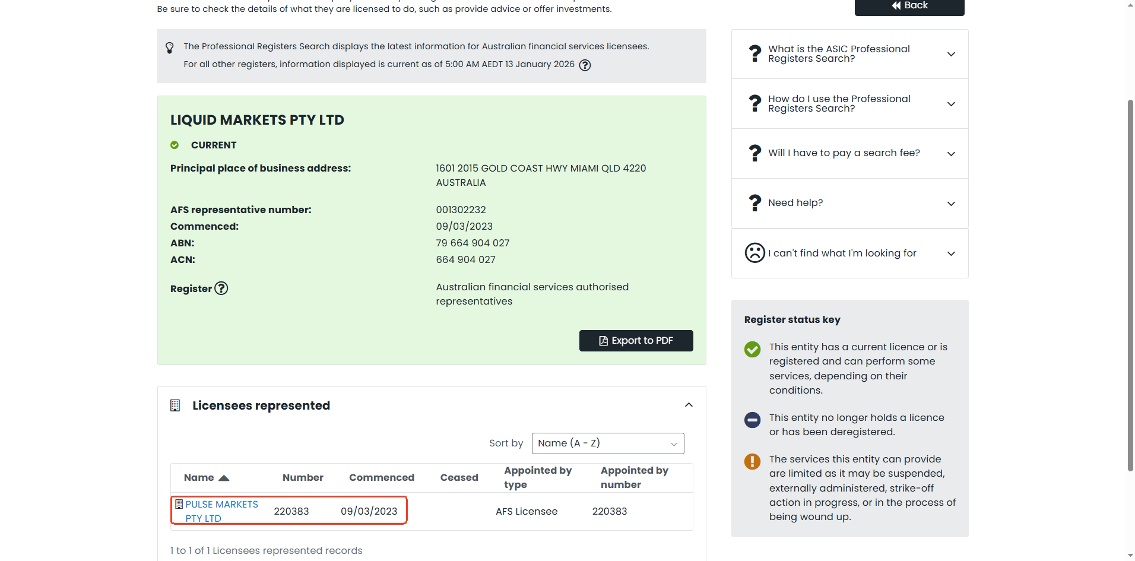
Task: Click the lightbulb tip icon
Action: click(170, 47)
